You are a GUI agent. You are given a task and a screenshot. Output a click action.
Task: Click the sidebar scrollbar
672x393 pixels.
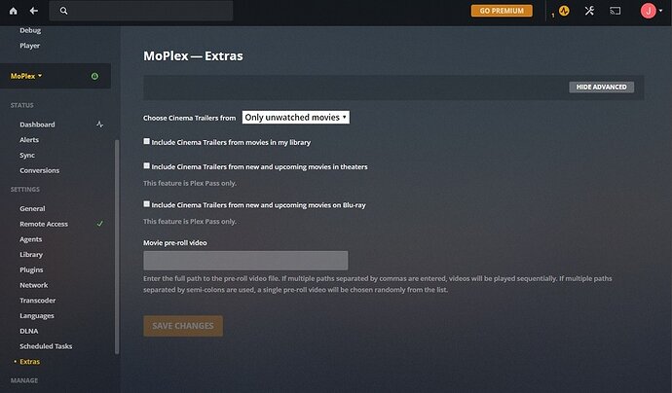point(117,247)
